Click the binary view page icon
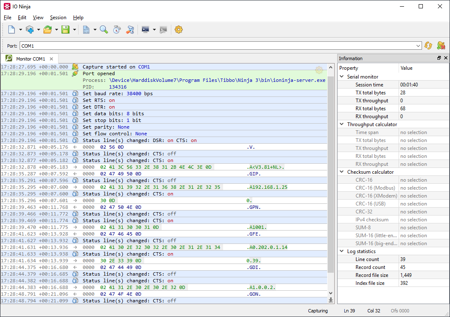This screenshot has height=317, width=450. 86,30
